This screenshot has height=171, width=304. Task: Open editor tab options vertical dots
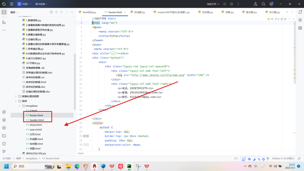(292, 12)
